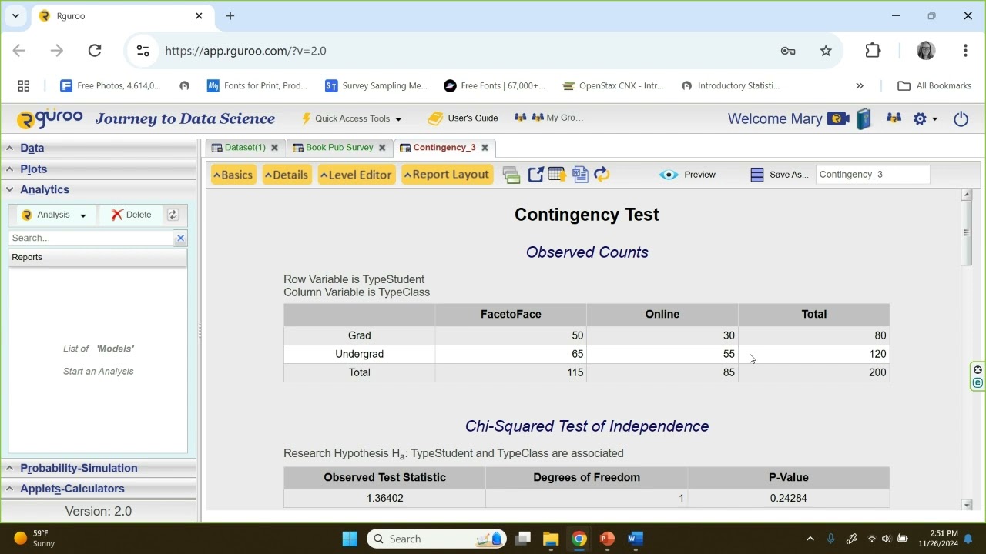Click the table with upload arrow icon
The height and width of the screenshot is (554, 986).
[557, 175]
